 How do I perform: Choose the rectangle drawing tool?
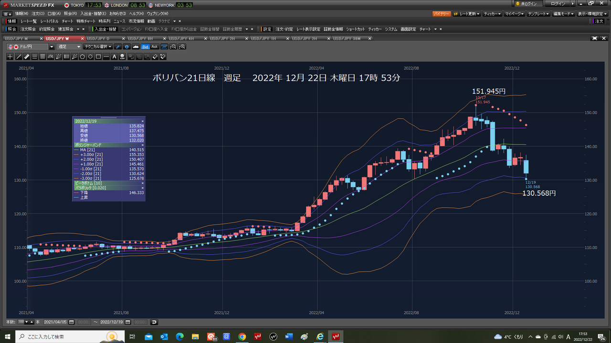pos(98,57)
